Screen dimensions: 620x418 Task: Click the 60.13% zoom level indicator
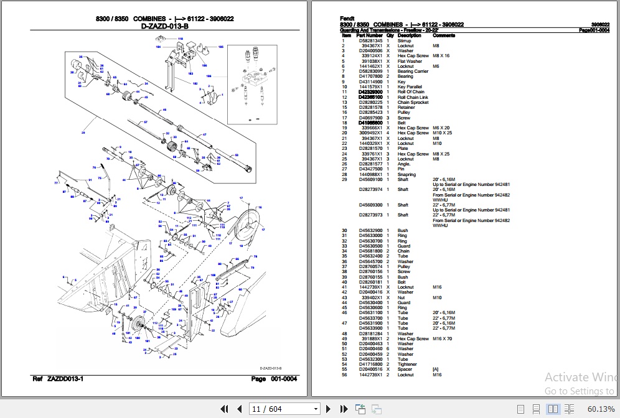point(601,409)
